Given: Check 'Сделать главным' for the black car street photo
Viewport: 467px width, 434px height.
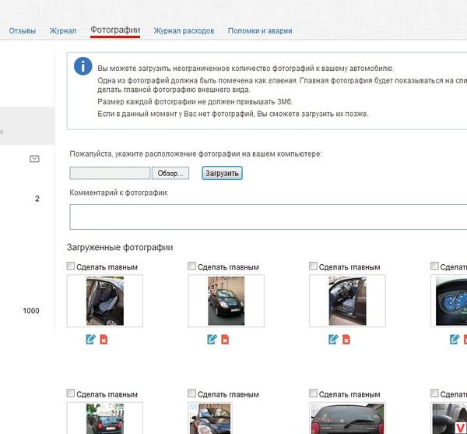Looking at the screenshot, I should click(191, 266).
